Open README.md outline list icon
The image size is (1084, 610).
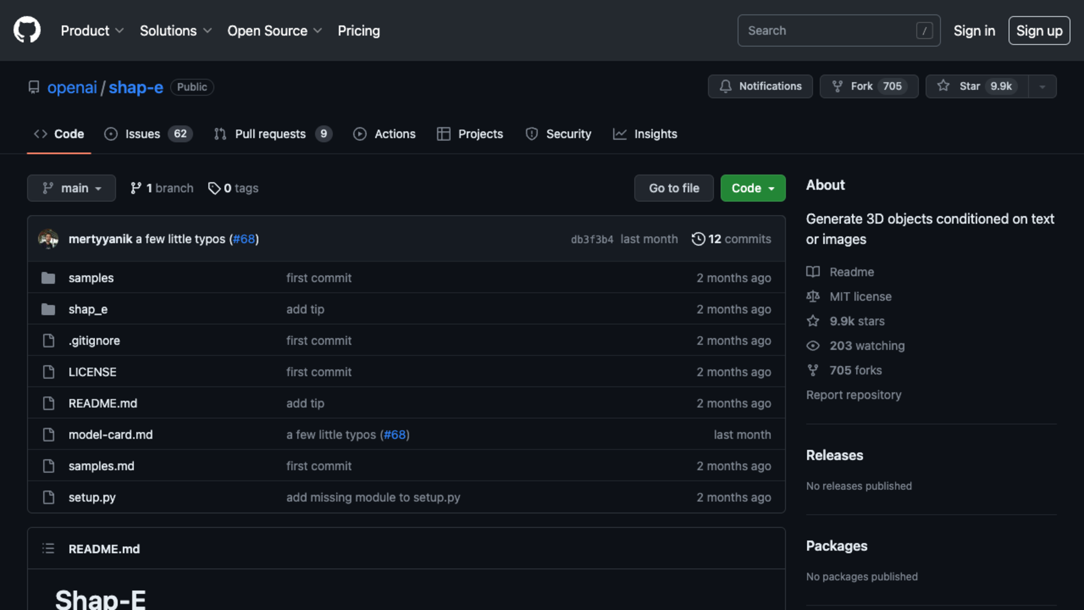[x=48, y=548]
